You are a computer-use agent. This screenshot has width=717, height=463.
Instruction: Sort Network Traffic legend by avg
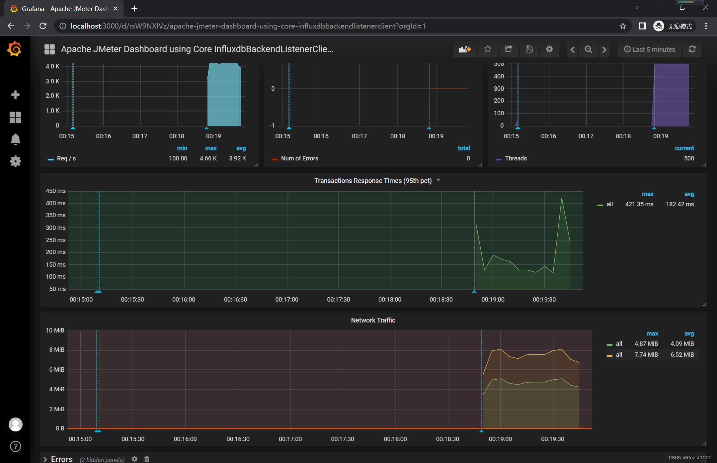(x=689, y=333)
